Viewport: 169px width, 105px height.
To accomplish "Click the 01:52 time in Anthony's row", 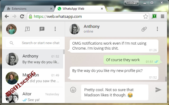I will (x=55, y=56).
